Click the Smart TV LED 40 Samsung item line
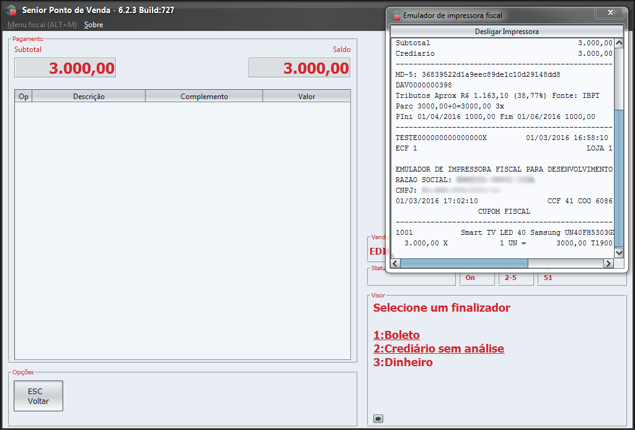This screenshot has width=635, height=430. (504, 232)
